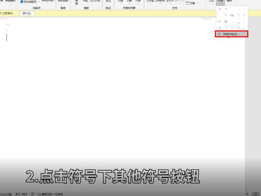Select the checkmark symbol in the gallery

pos(220,21)
